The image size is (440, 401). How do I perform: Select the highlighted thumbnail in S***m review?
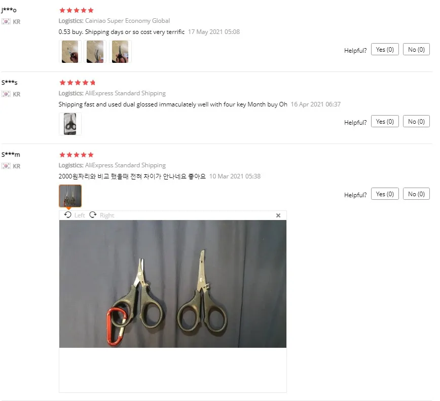pyautogui.click(x=70, y=196)
